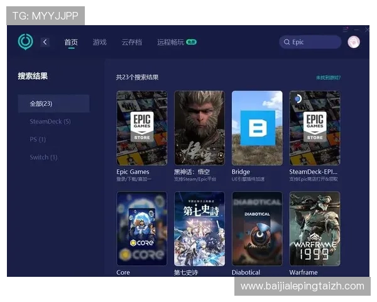Open the 远程畅玩 tab
The height and width of the screenshot is (302, 377).
[171, 42]
